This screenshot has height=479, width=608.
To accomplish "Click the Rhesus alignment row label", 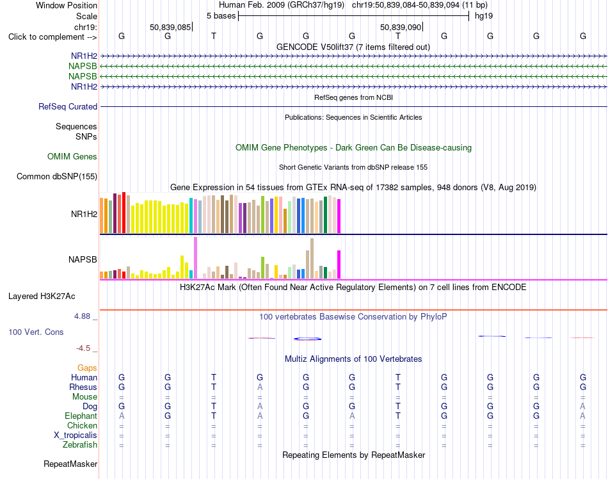I will 83,387.
